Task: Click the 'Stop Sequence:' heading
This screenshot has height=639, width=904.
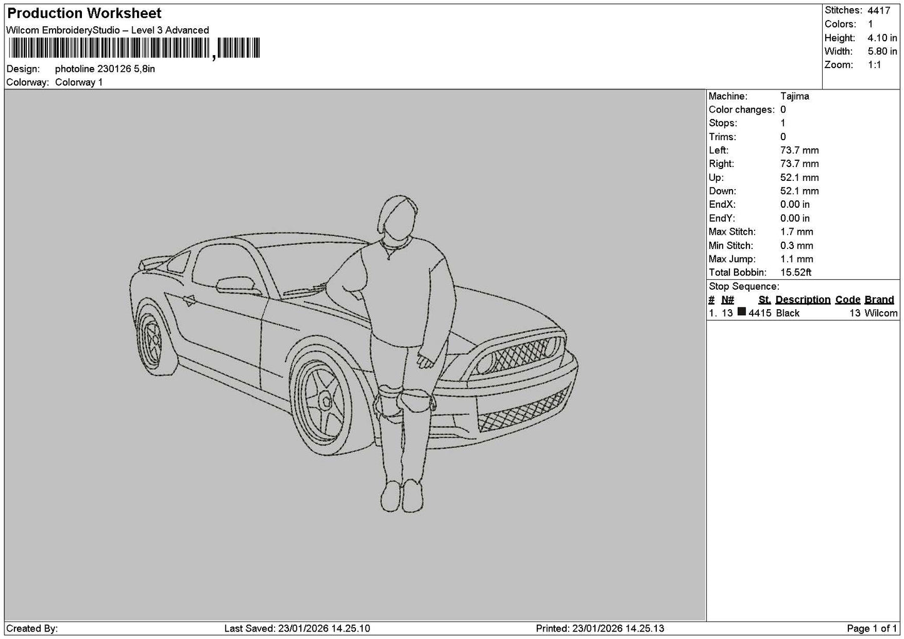Action: click(744, 287)
